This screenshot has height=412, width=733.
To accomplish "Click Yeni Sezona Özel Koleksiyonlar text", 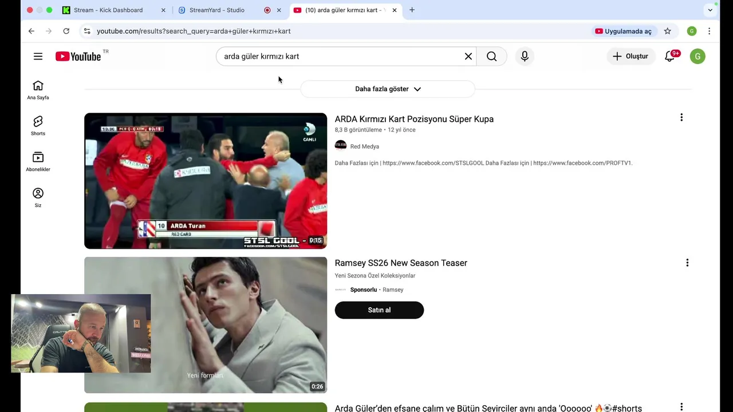I will pos(375,276).
